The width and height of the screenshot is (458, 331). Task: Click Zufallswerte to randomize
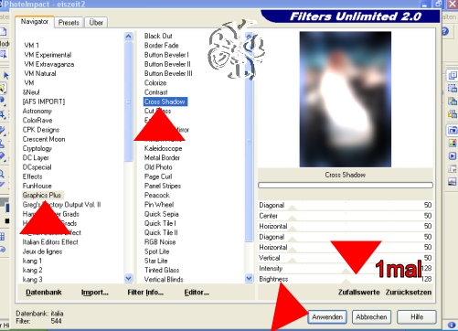coord(358,293)
